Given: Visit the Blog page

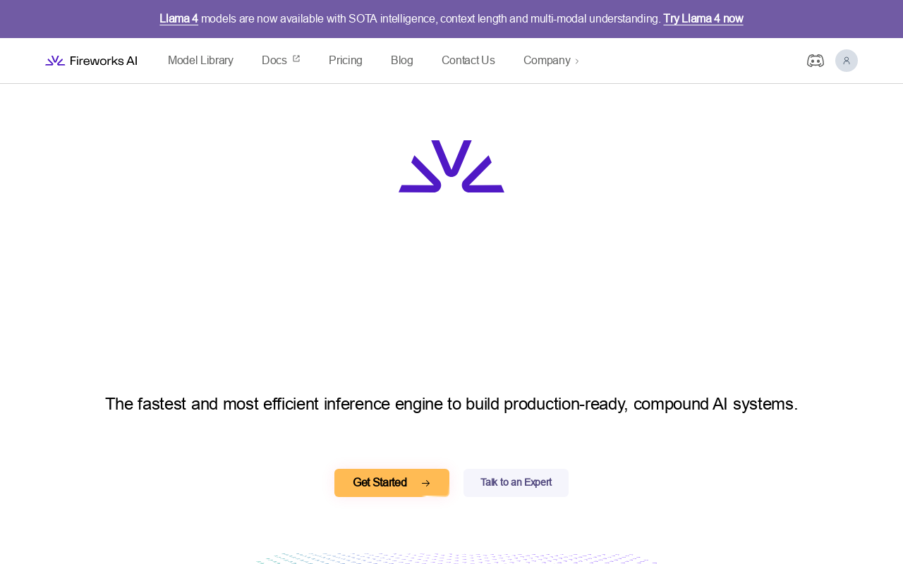Looking at the screenshot, I should pos(402,61).
